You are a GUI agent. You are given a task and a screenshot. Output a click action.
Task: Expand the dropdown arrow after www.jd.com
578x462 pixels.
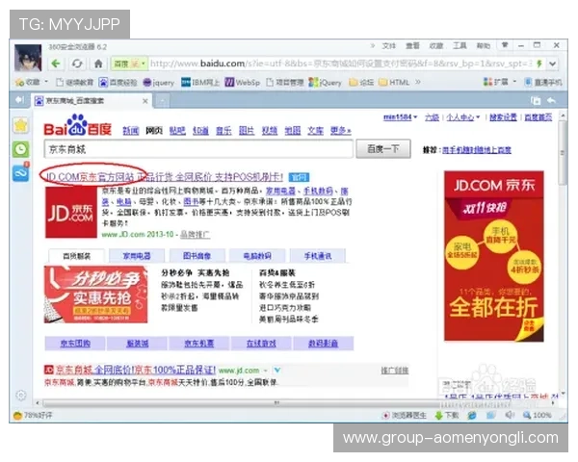point(277,371)
